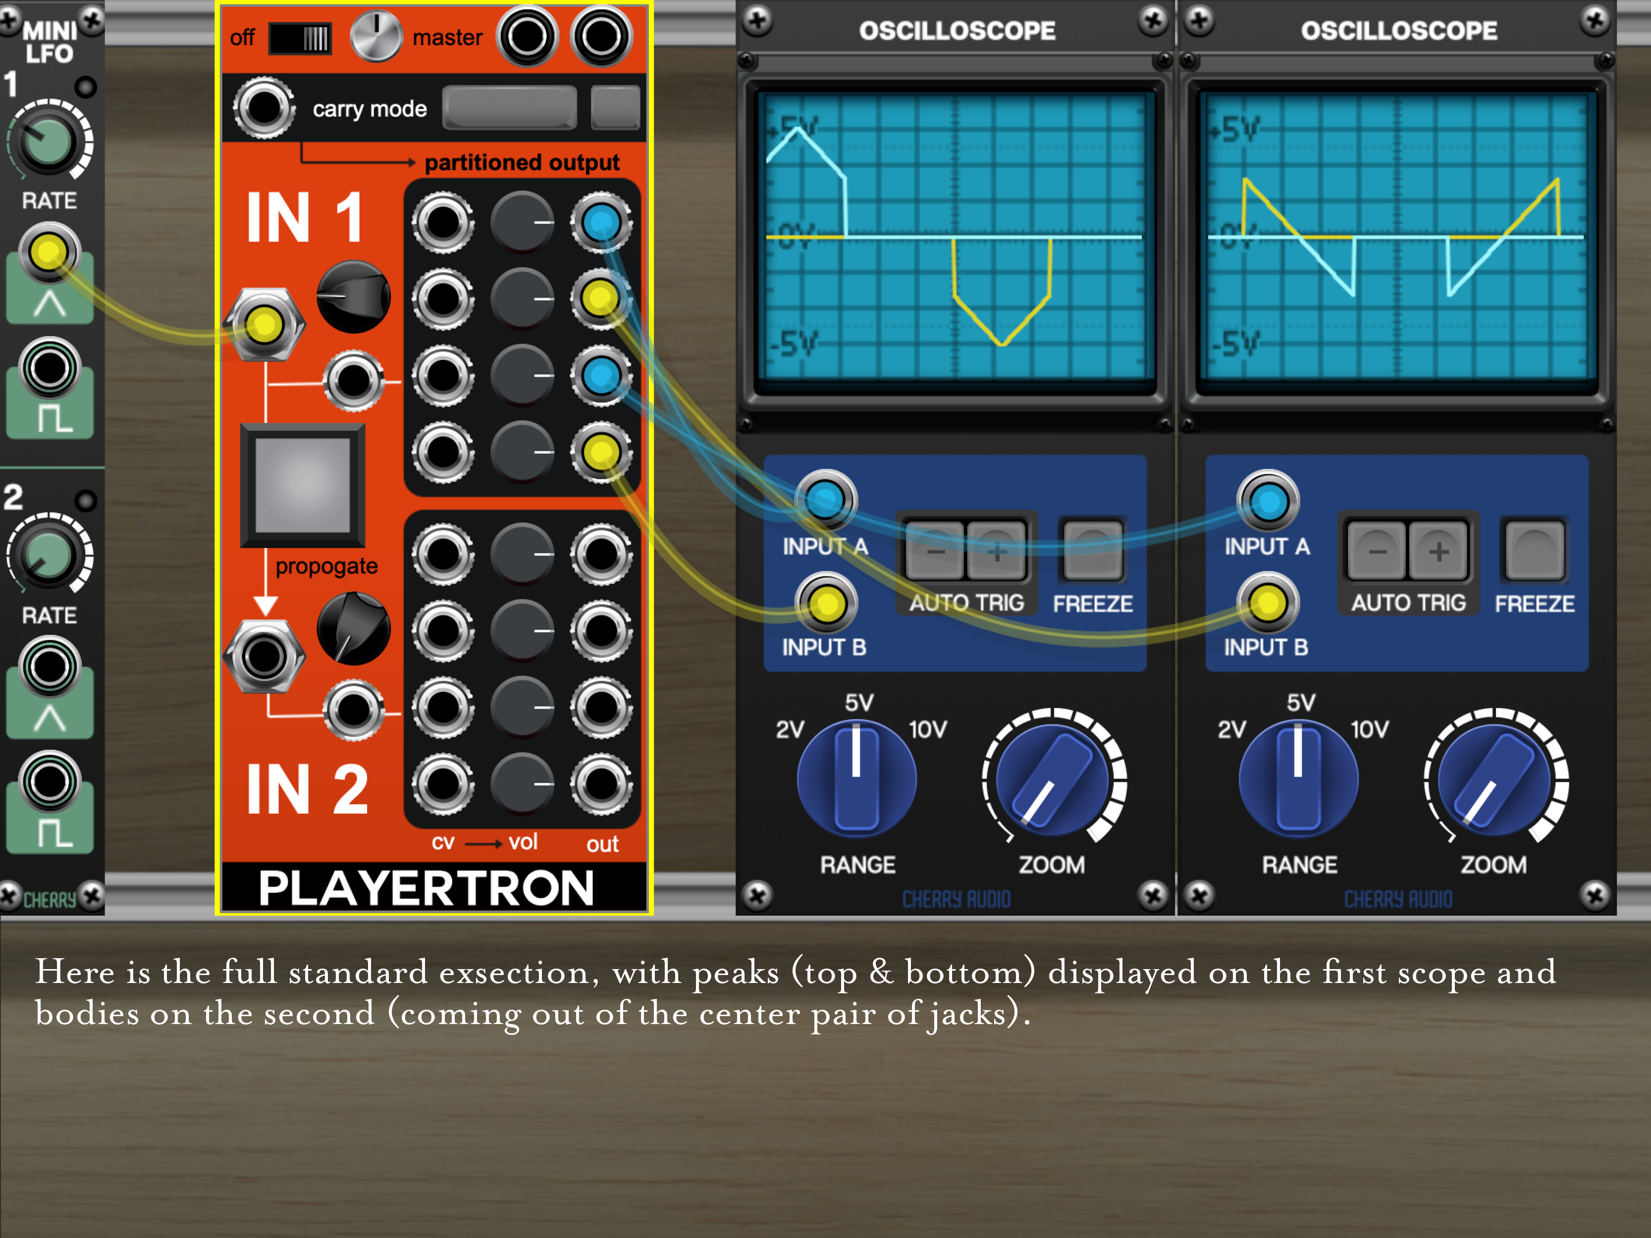Click the top blue partitioned output jack
This screenshot has width=1651, height=1238.
coord(601,222)
